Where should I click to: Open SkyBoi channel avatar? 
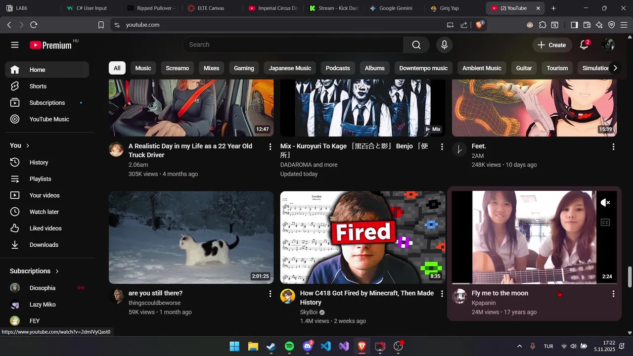[x=288, y=296]
